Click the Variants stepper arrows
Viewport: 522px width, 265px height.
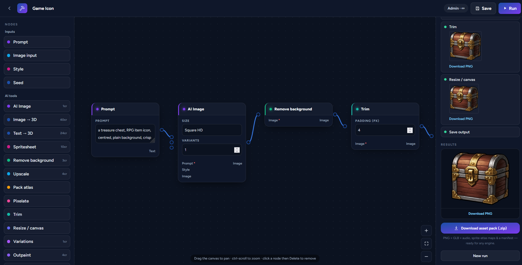click(x=237, y=150)
